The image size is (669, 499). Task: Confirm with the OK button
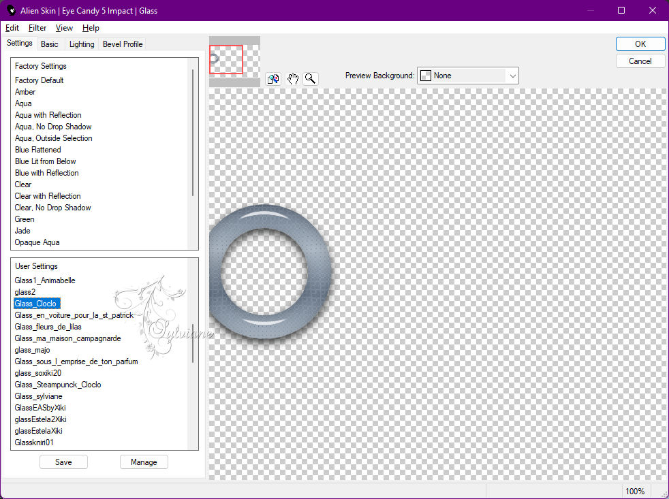pos(640,44)
